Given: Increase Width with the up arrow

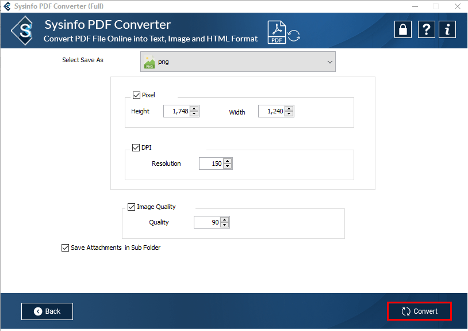Looking at the screenshot, I should click(289, 109).
